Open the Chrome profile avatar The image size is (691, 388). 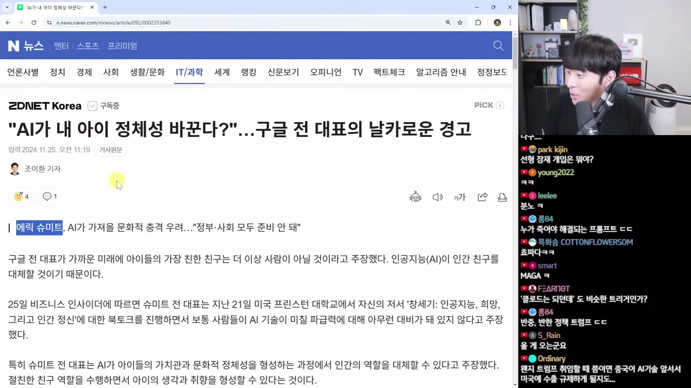point(497,23)
